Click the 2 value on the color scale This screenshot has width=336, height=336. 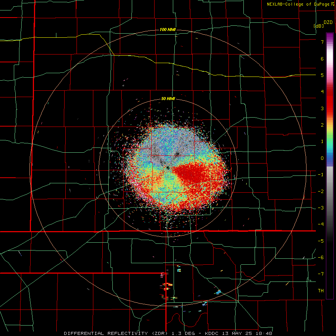coord(322,125)
